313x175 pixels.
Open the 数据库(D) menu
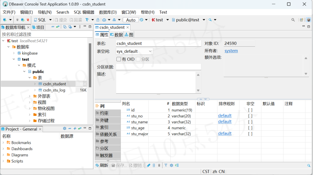(x=108, y=12)
